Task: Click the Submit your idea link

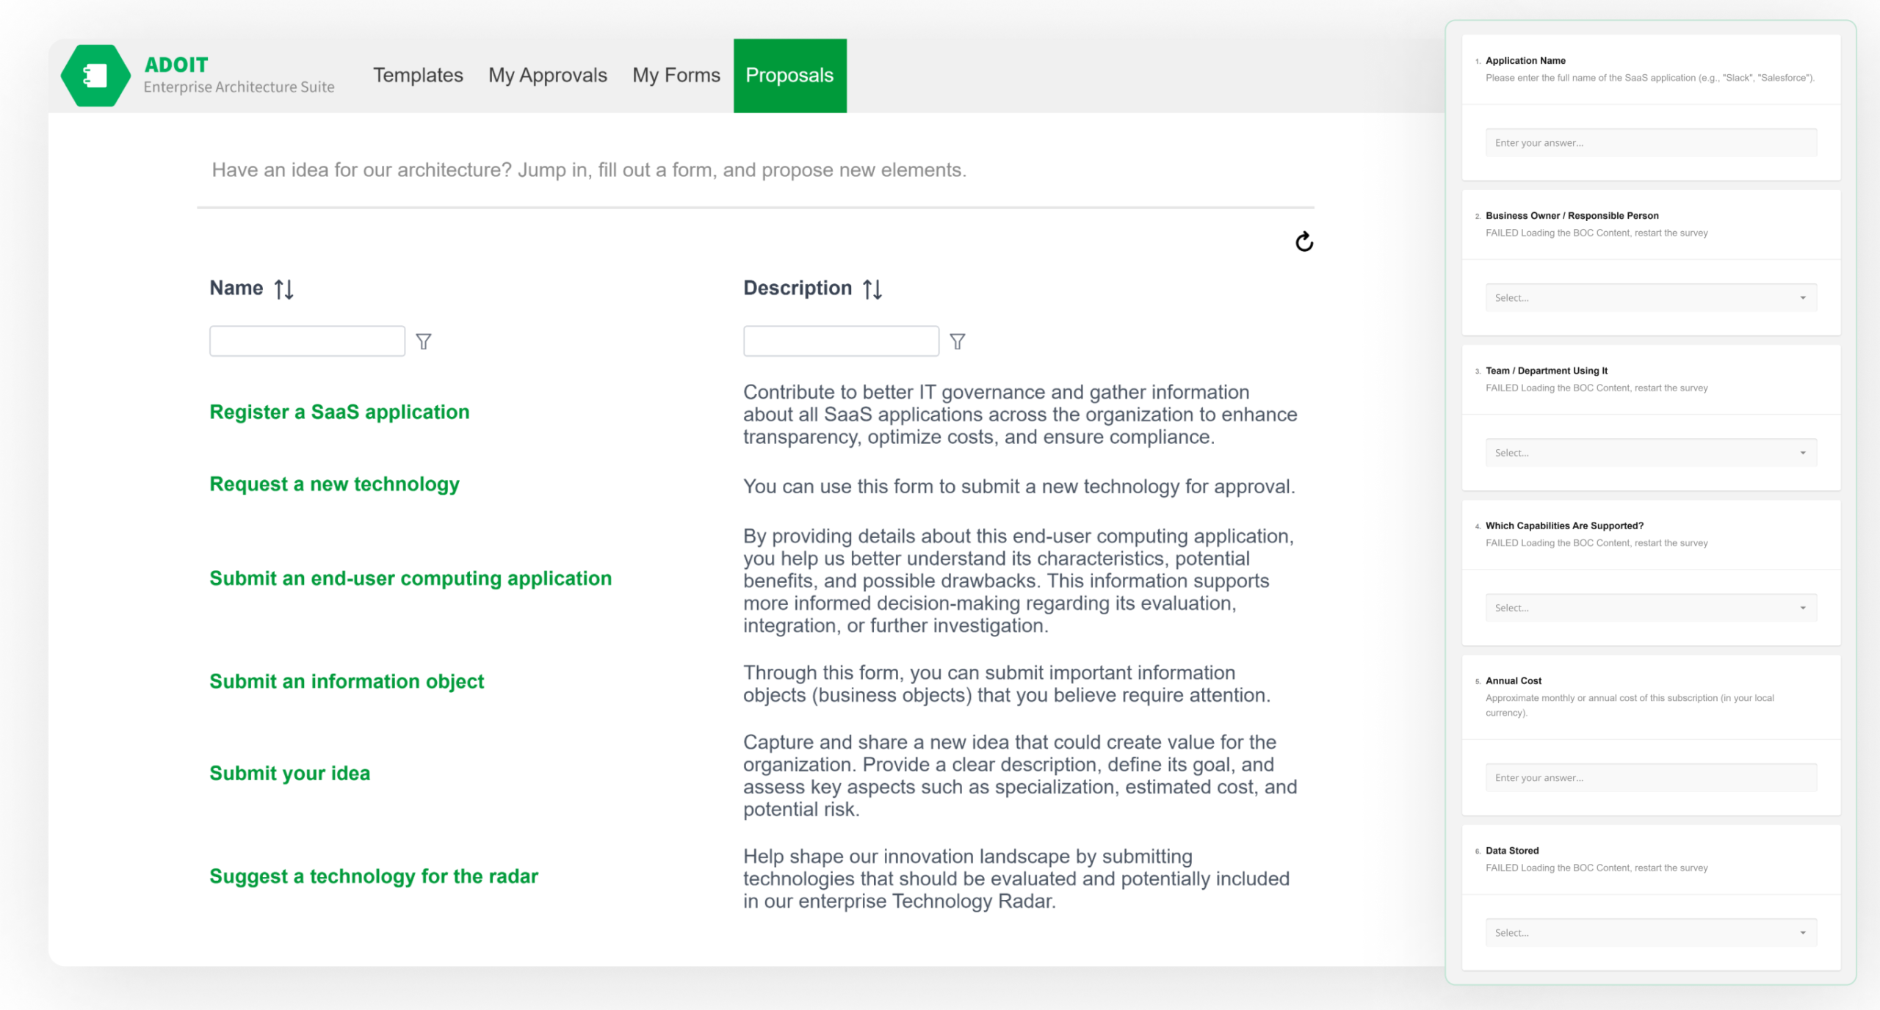Action: click(x=289, y=773)
